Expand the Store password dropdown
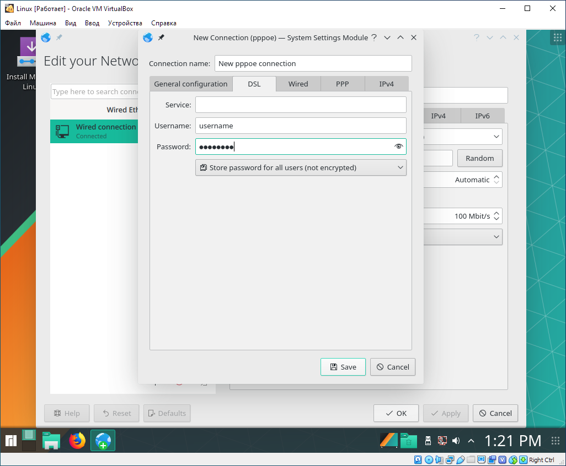This screenshot has width=566, height=466. (x=301, y=167)
